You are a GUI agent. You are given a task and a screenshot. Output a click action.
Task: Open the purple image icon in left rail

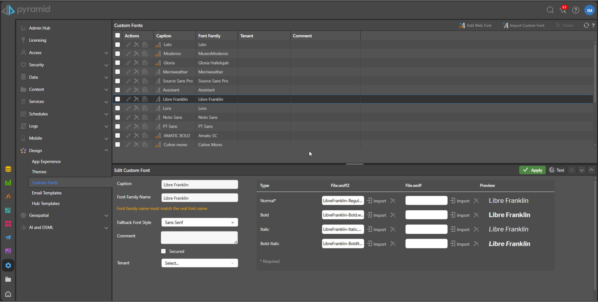[8, 251]
